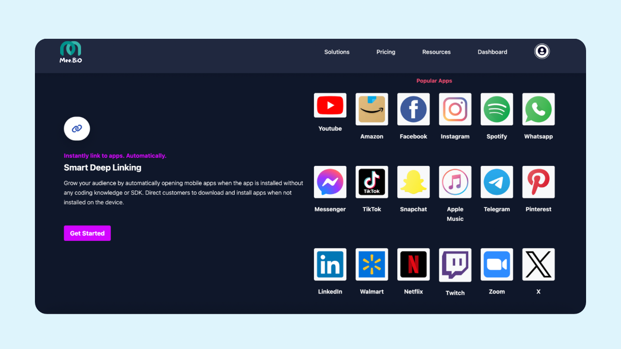Viewport: 621px width, 349px height.
Task: Pick the Spotify app icon
Action: 497,109
